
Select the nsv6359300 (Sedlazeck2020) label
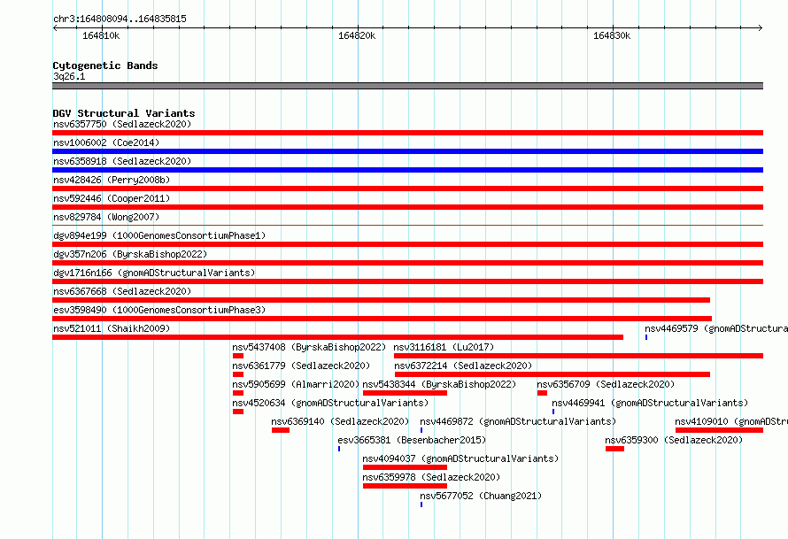click(674, 440)
